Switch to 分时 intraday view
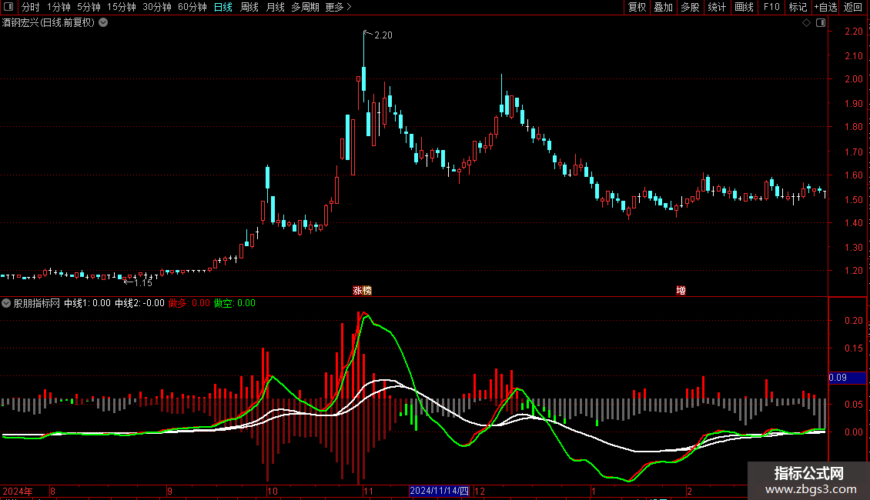The height and width of the screenshot is (500, 870). [x=31, y=7]
